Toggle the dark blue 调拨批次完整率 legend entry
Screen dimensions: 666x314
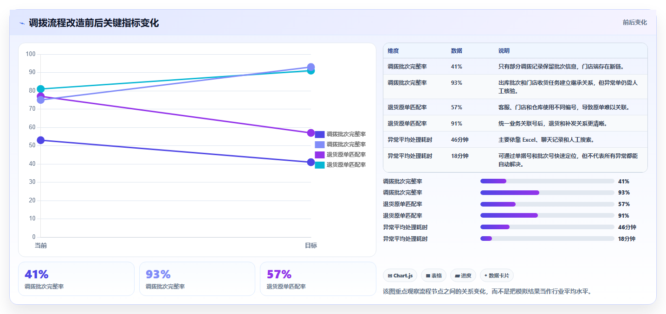tap(340, 134)
